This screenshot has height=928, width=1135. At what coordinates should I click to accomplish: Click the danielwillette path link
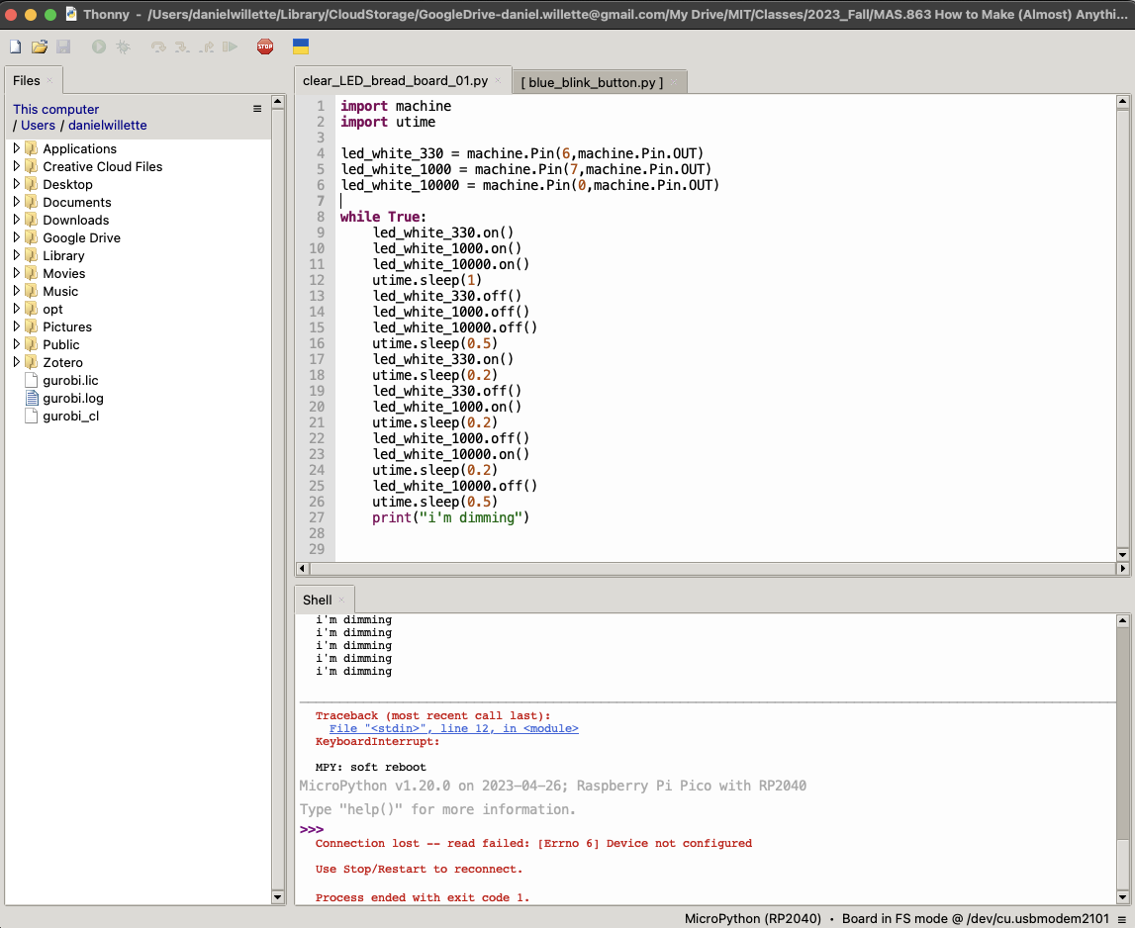point(107,126)
